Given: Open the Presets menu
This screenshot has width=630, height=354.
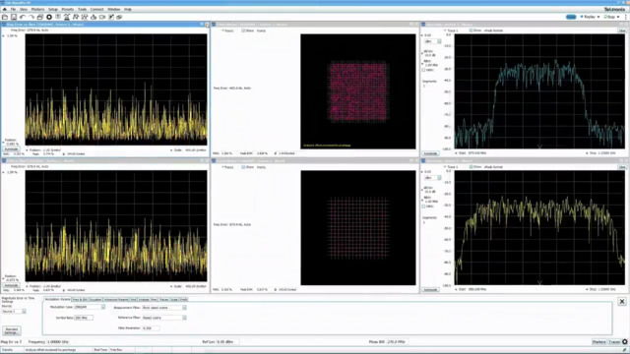Looking at the screenshot, I should click(x=68, y=9).
